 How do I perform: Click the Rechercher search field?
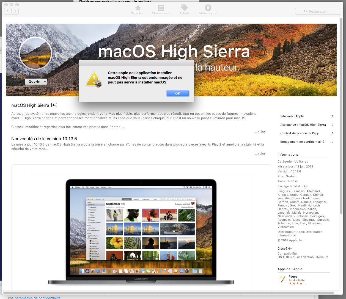point(318,11)
